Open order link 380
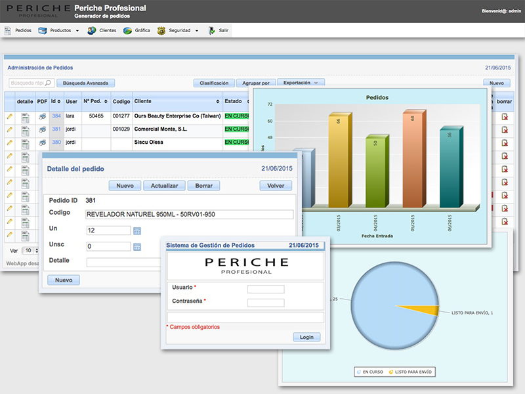Viewport: 525px width, 394px height. pos(56,142)
